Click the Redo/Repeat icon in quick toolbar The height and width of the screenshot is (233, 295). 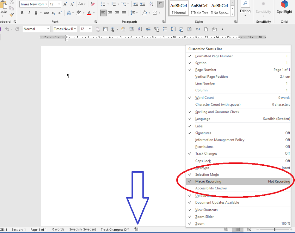pyautogui.click(x=17, y=29)
